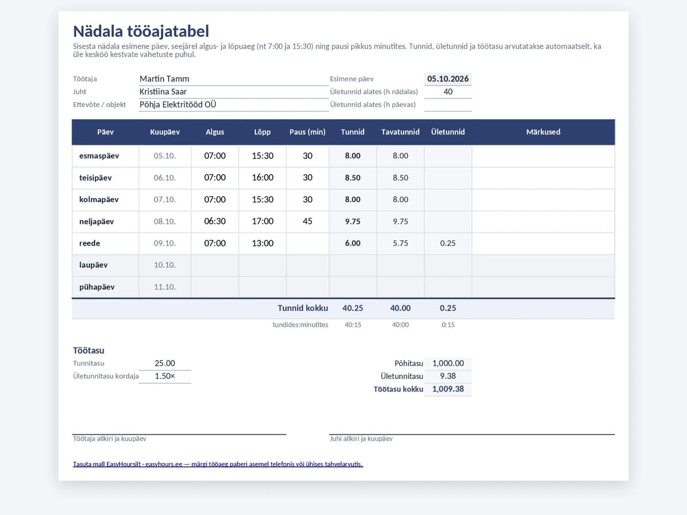Click the total pay value 1,009.38
This screenshot has height=515, width=687.
[448, 389]
